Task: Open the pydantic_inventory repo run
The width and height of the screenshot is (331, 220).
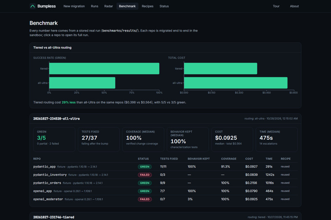Action: click(x=50, y=175)
